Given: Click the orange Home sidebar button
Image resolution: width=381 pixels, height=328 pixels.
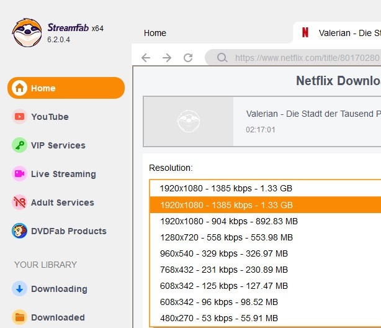Looking at the screenshot, I should click(x=66, y=88).
